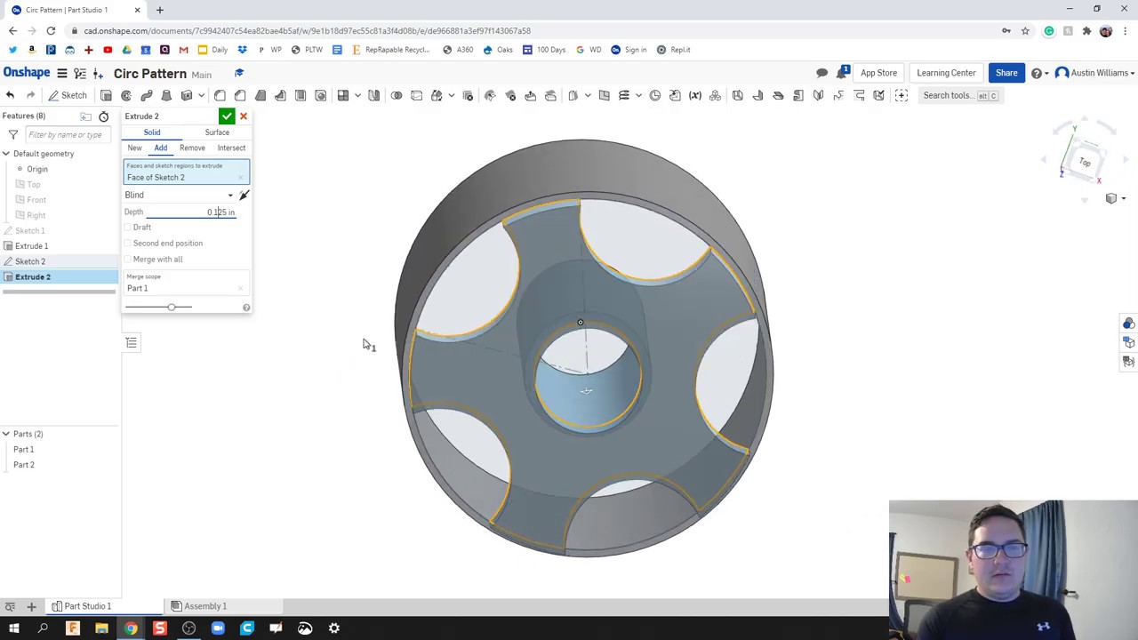
Task: Click the Loft tool icon
Action: 166,95
